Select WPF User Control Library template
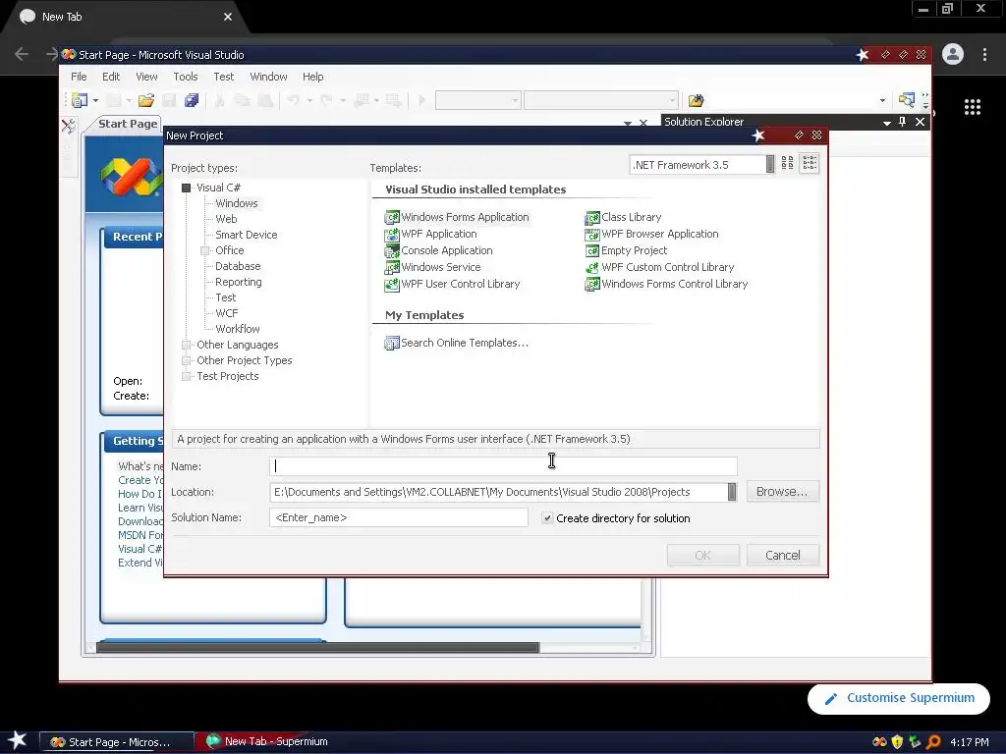Viewport: 1006px width, 754px height. (x=452, y=284)
